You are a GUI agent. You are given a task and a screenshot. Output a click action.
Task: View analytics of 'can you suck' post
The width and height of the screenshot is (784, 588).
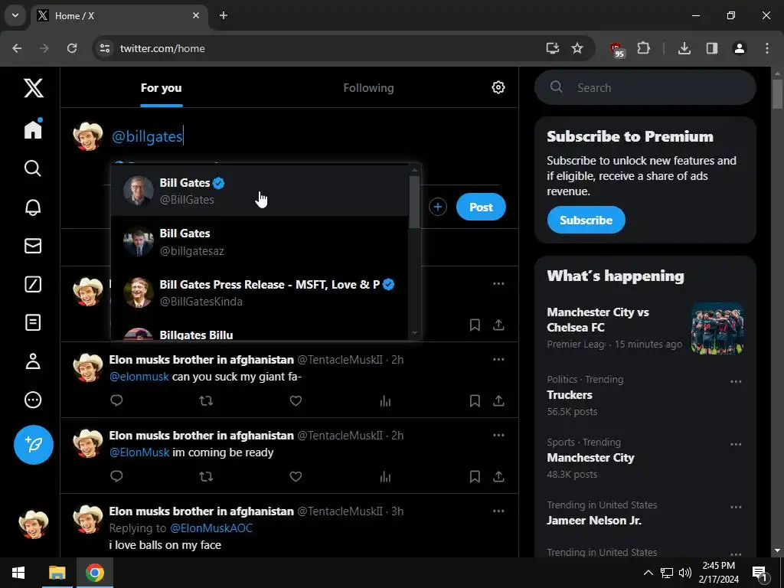coord(385,400)
